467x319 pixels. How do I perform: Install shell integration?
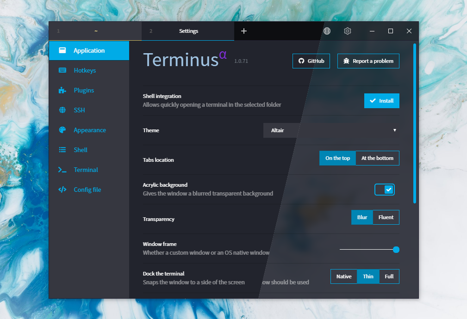coord(382,101)
